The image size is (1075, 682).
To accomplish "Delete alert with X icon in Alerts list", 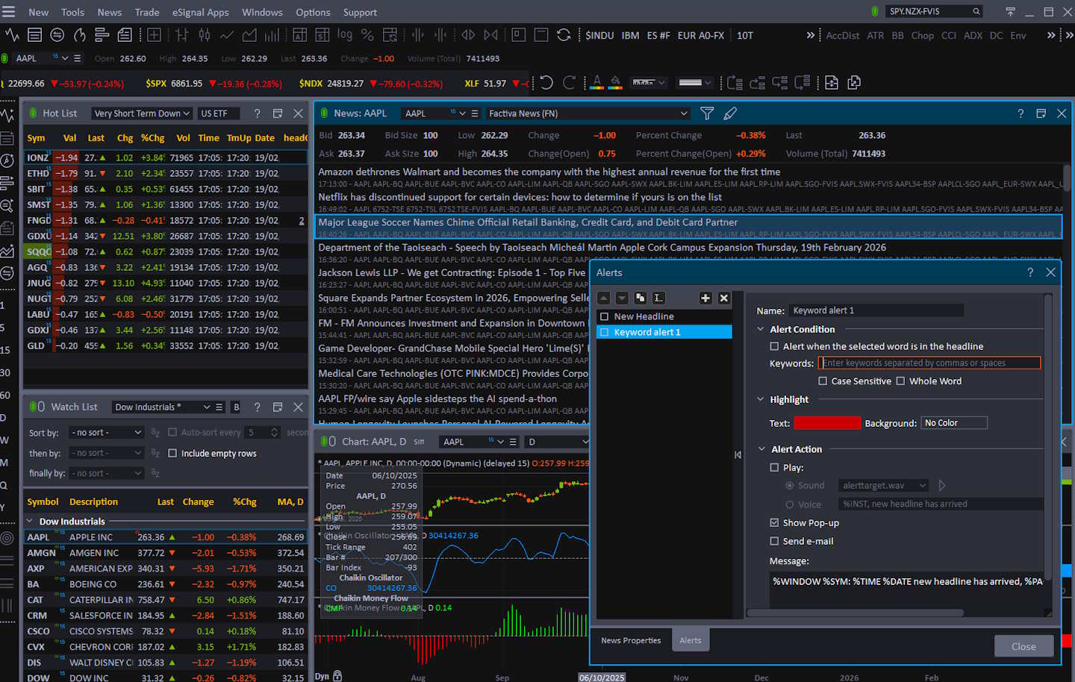I will click(723, 298).
